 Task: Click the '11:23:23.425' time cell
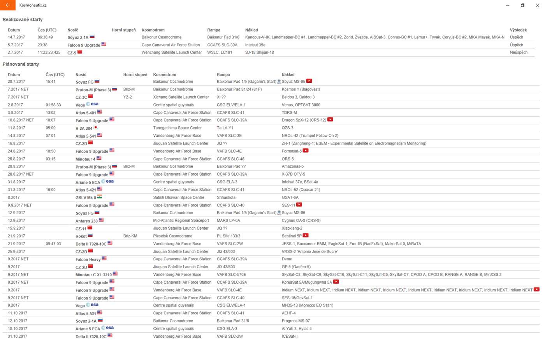click(x=49, y=52)
